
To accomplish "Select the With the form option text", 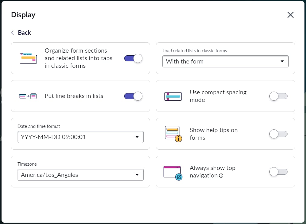I will click(184, 61).
